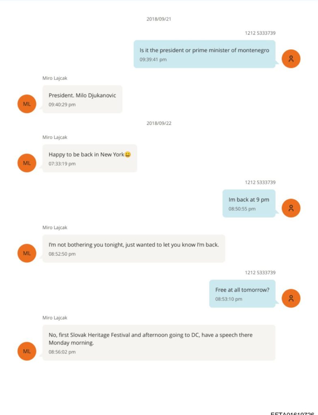Click the phone number above the Montenegro question
318x415 pixels.
point(260,33)
